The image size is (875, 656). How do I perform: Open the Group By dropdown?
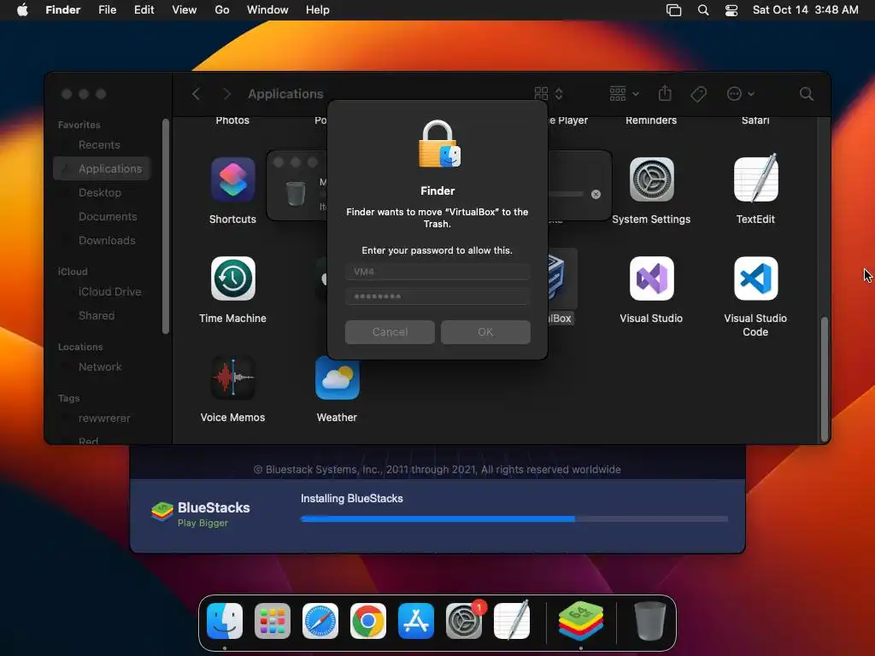tap(624, 94)
